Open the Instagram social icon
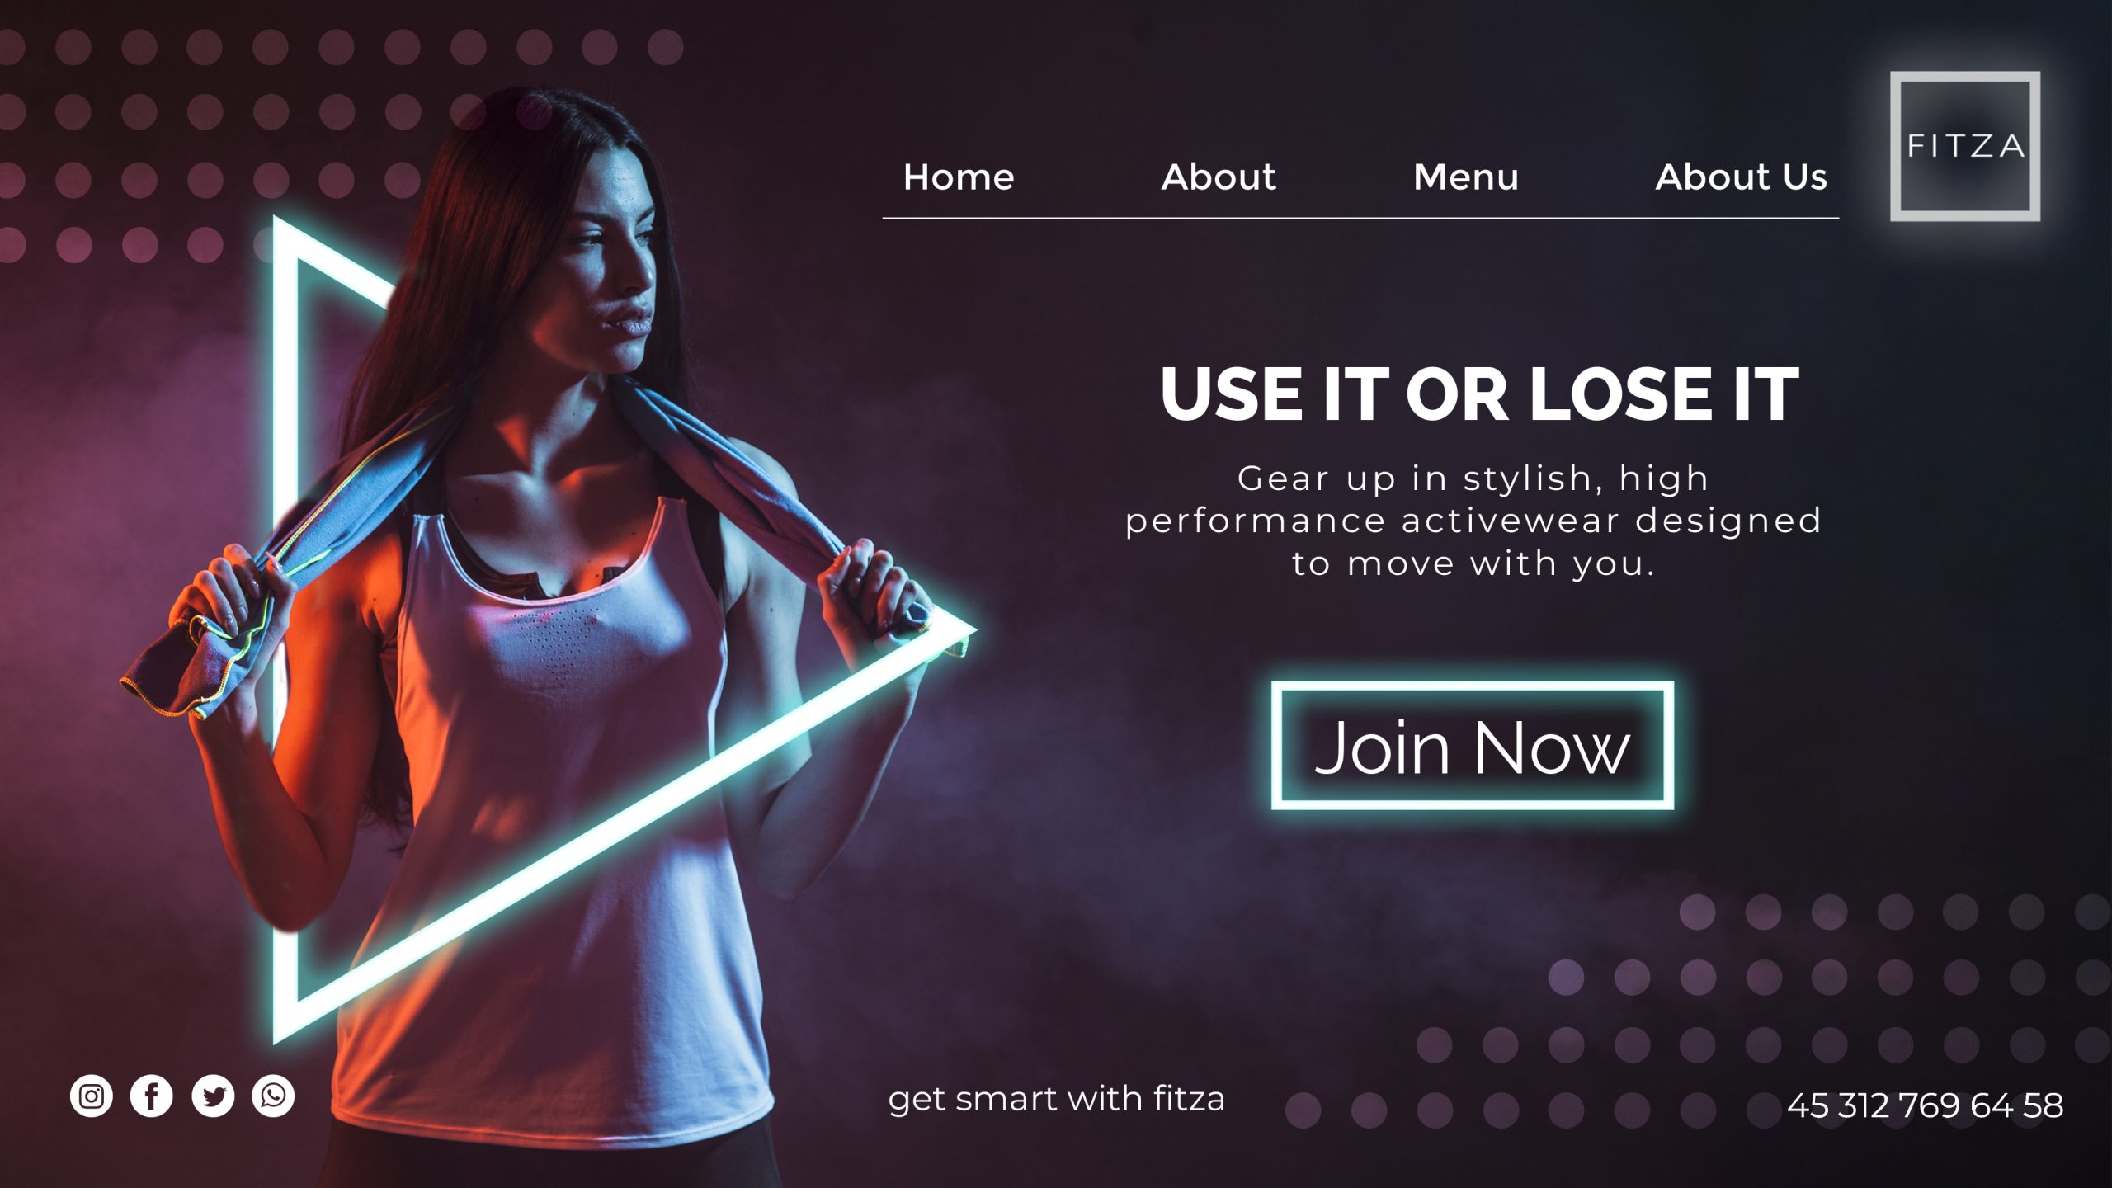The height and width of the screenshot is (1188, 2112). pyautogui.click(x=91, y=1096)
